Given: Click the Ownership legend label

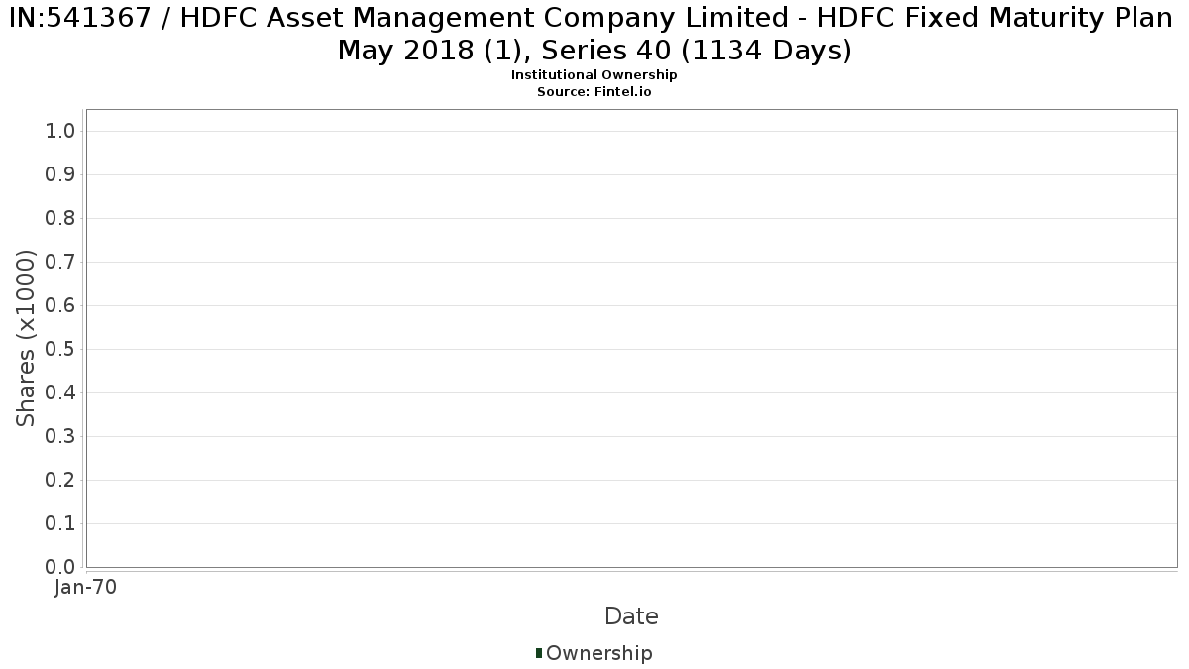Looking at the screenshot, I should (599, 653).
